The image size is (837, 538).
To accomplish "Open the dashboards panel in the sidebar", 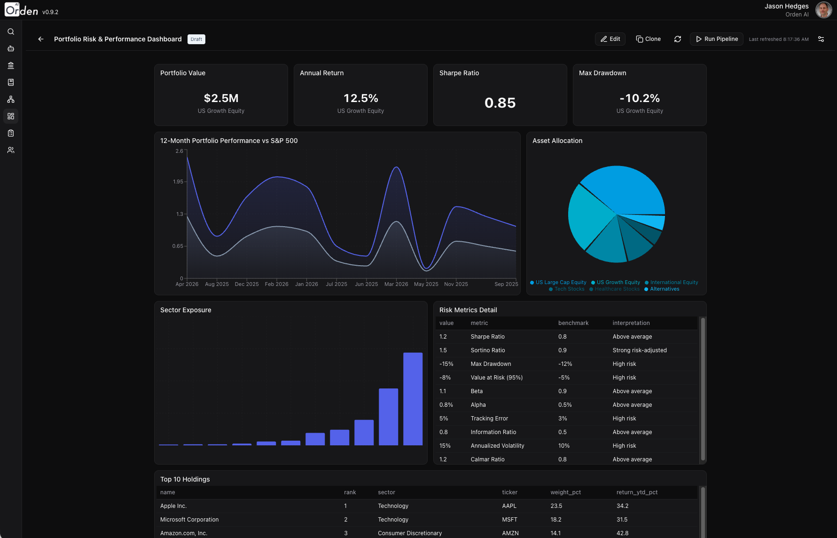I will point(11,116).
